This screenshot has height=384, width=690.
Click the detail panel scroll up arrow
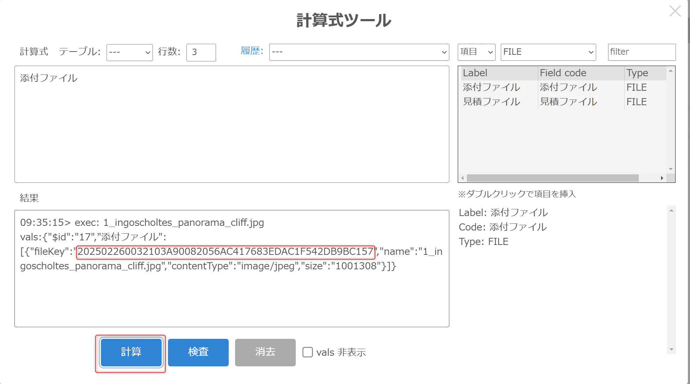[671, 210]
